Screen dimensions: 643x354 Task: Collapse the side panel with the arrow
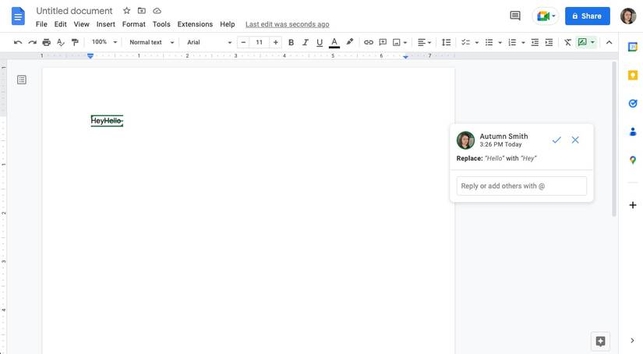click(632, 341)
